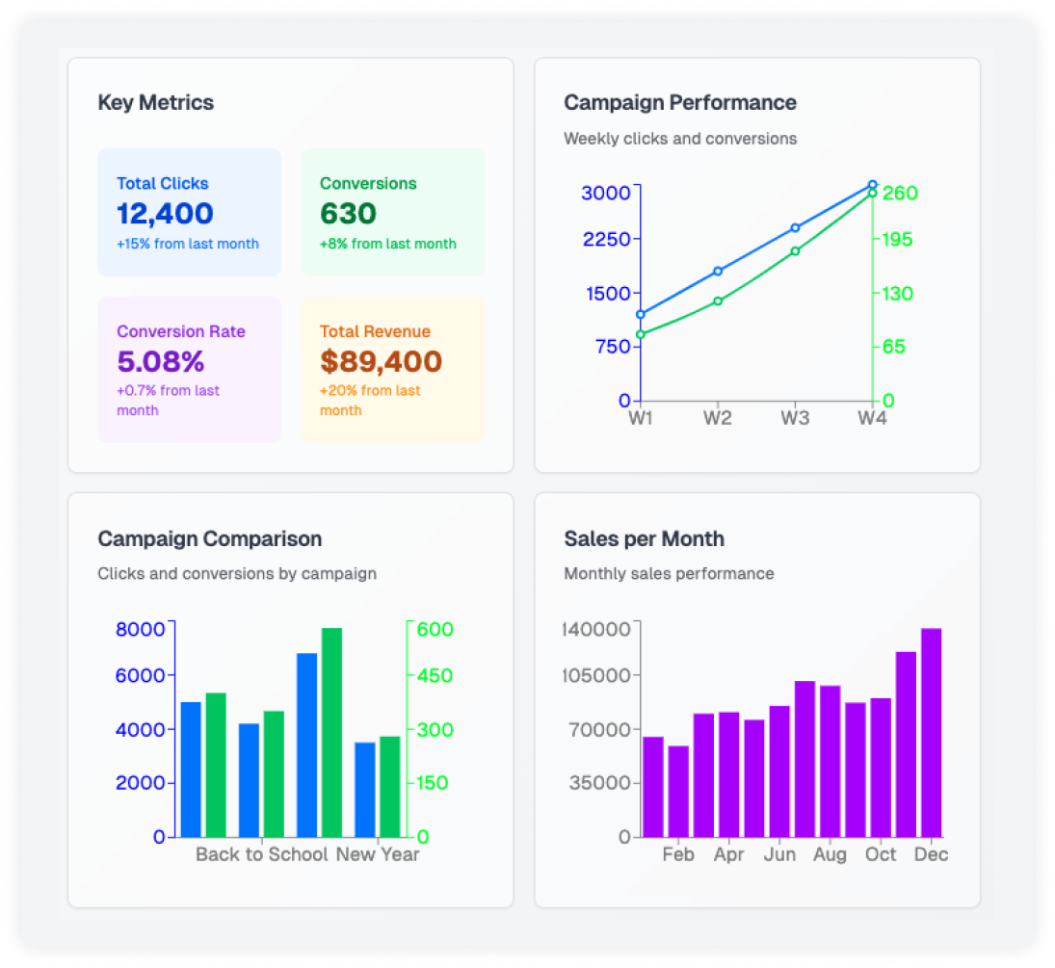This screenshot has height=968, width=1055.
Task: Click the W2 green conversion data point
Action: (x=717, y=301)
